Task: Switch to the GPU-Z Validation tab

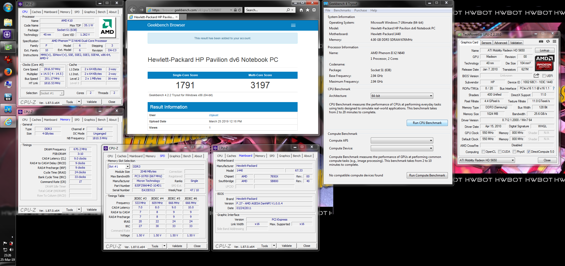Action: (516, 43)
